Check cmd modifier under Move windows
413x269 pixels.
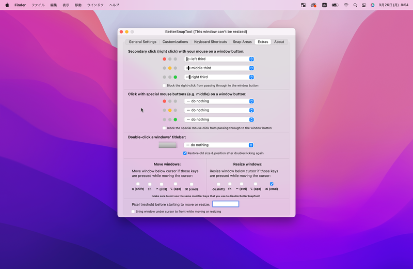192,184
